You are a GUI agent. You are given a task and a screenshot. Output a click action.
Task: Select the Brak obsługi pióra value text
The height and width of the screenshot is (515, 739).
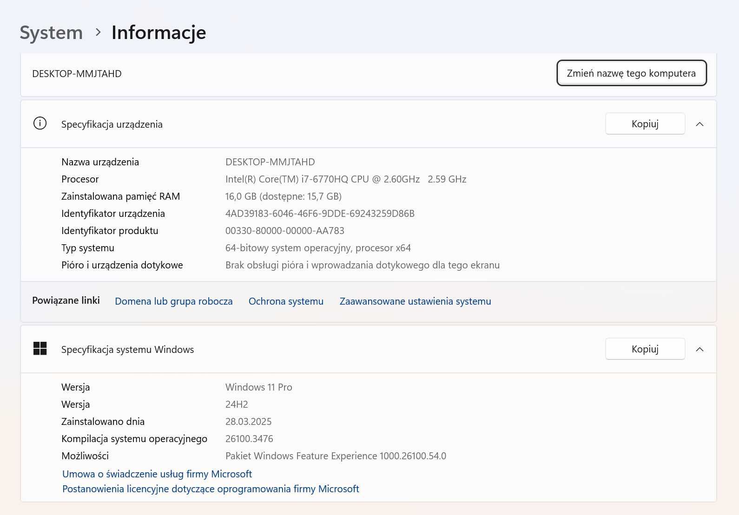click(x=363, y=265)
